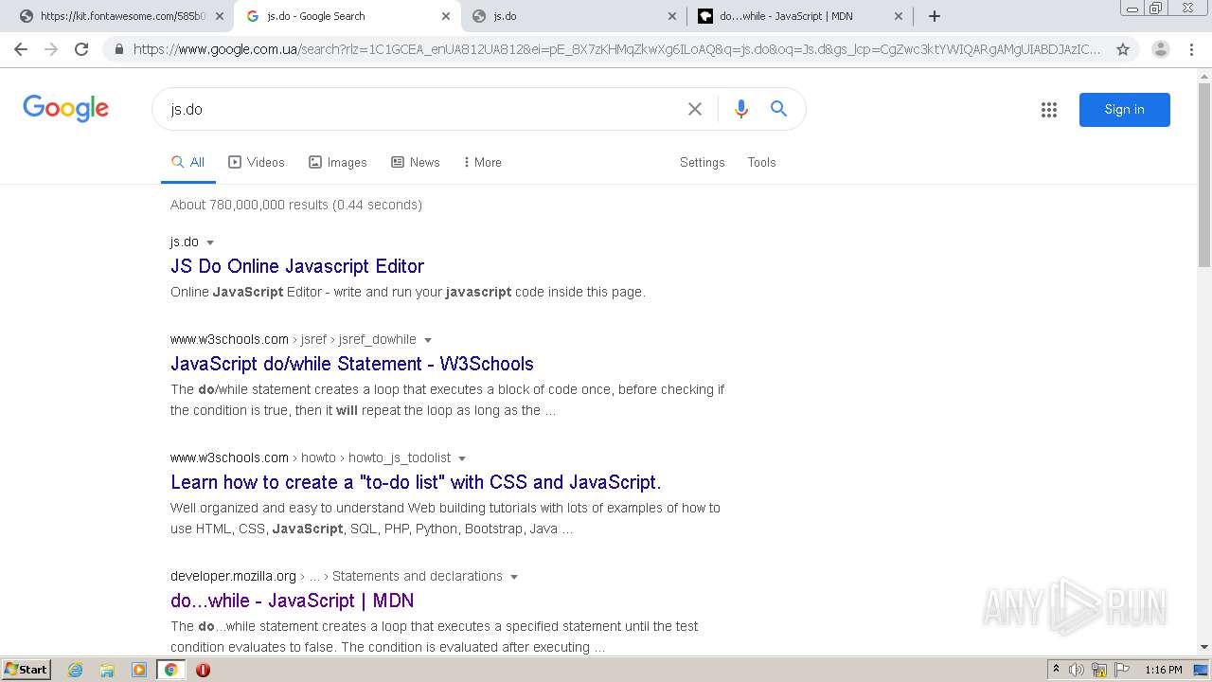Screen dimensions: 1212x682
Task: Open the to-do list CSS JavaScript result
Action: (416, 482)
